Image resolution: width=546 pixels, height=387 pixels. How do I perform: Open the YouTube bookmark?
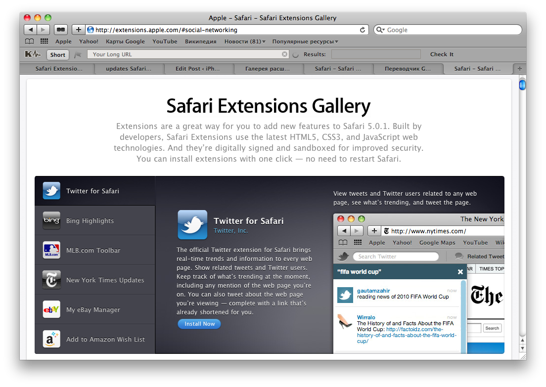[x=165, y=42]
